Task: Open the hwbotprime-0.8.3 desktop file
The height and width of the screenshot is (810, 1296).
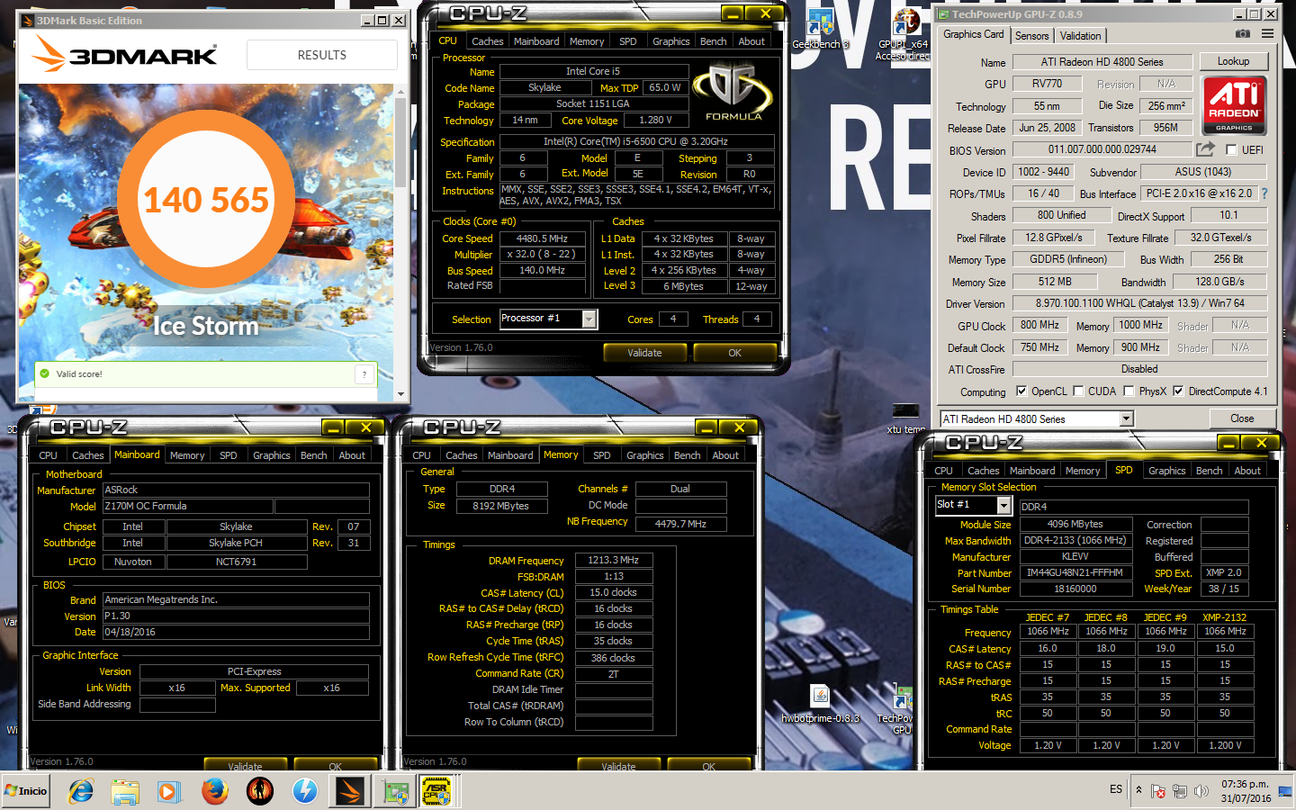Action: pyautogui.click(x=820, y=704)
